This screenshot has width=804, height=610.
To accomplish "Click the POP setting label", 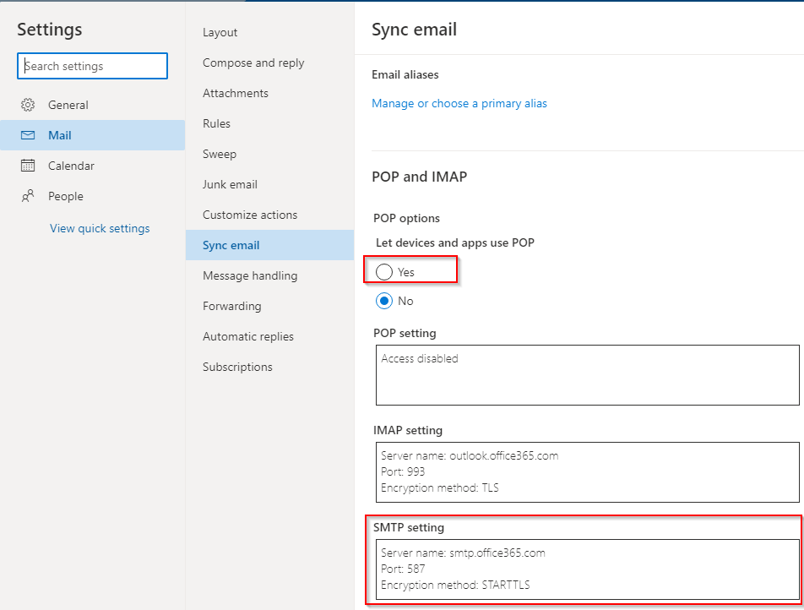I will click(x=405, y=333).
